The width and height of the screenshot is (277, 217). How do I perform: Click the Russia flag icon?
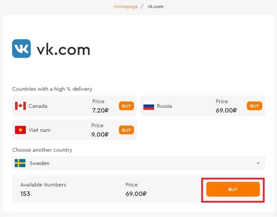[149, 106]
